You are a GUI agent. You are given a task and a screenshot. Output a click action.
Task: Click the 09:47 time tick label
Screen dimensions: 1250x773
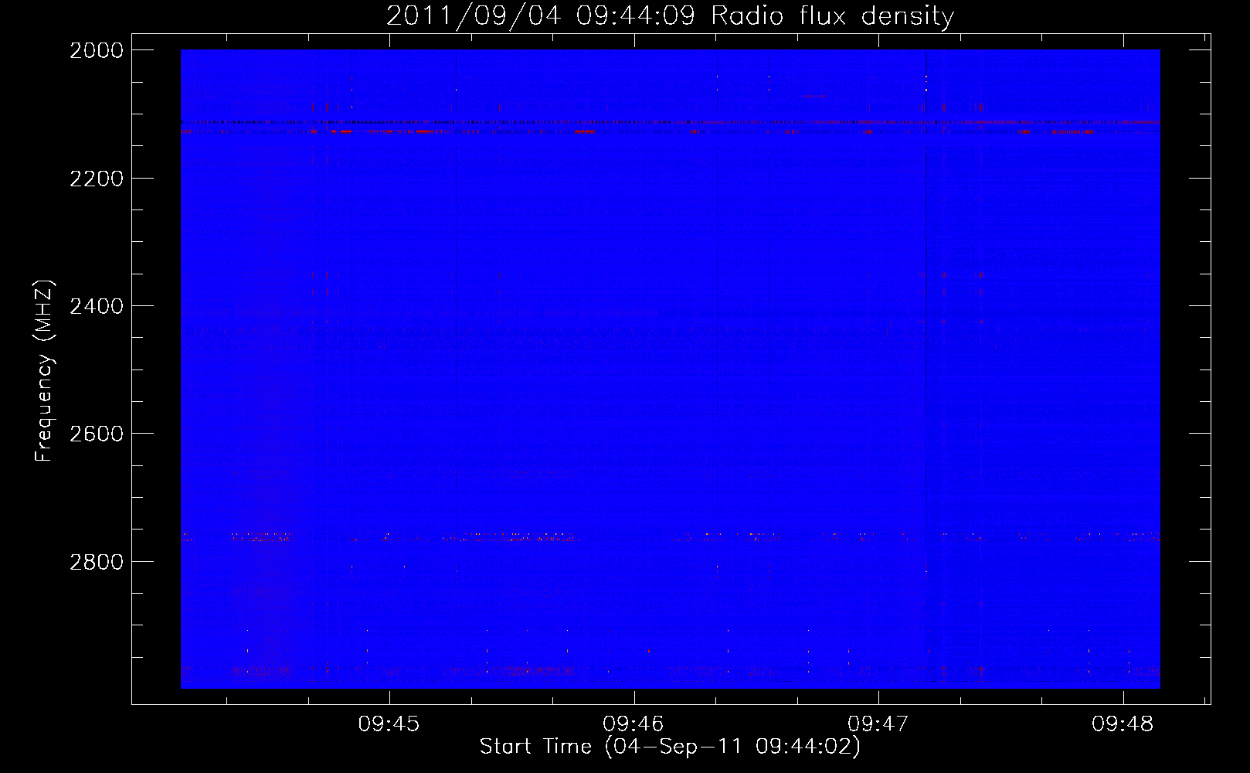(878, 724)
